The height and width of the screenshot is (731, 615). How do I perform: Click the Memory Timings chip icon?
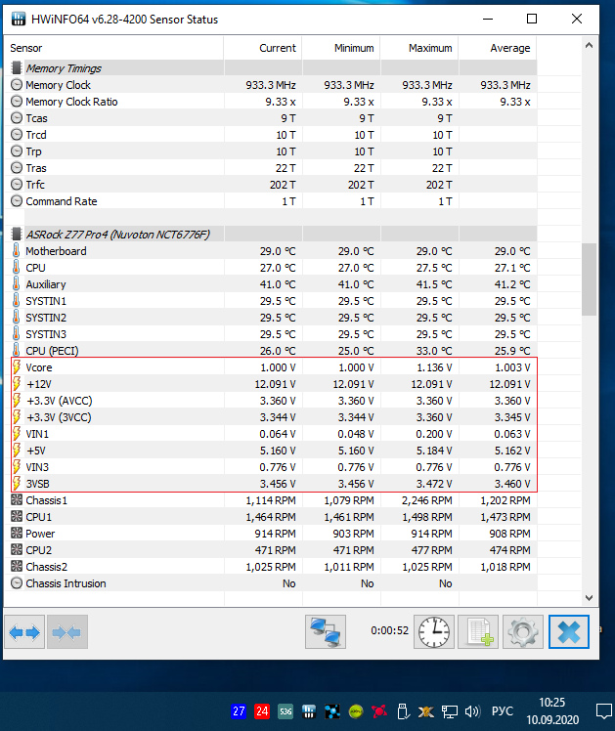pos(17,68)
